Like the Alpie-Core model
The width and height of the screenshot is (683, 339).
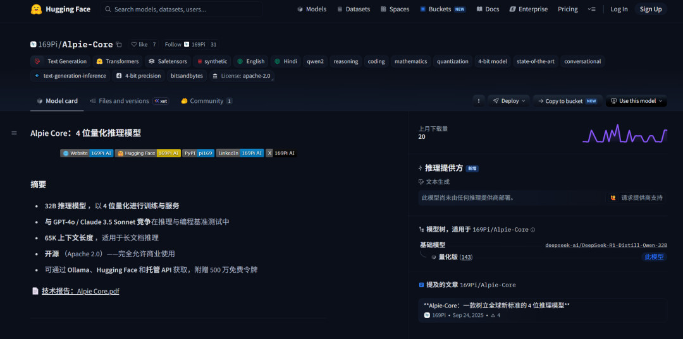[x=139, y=44]
